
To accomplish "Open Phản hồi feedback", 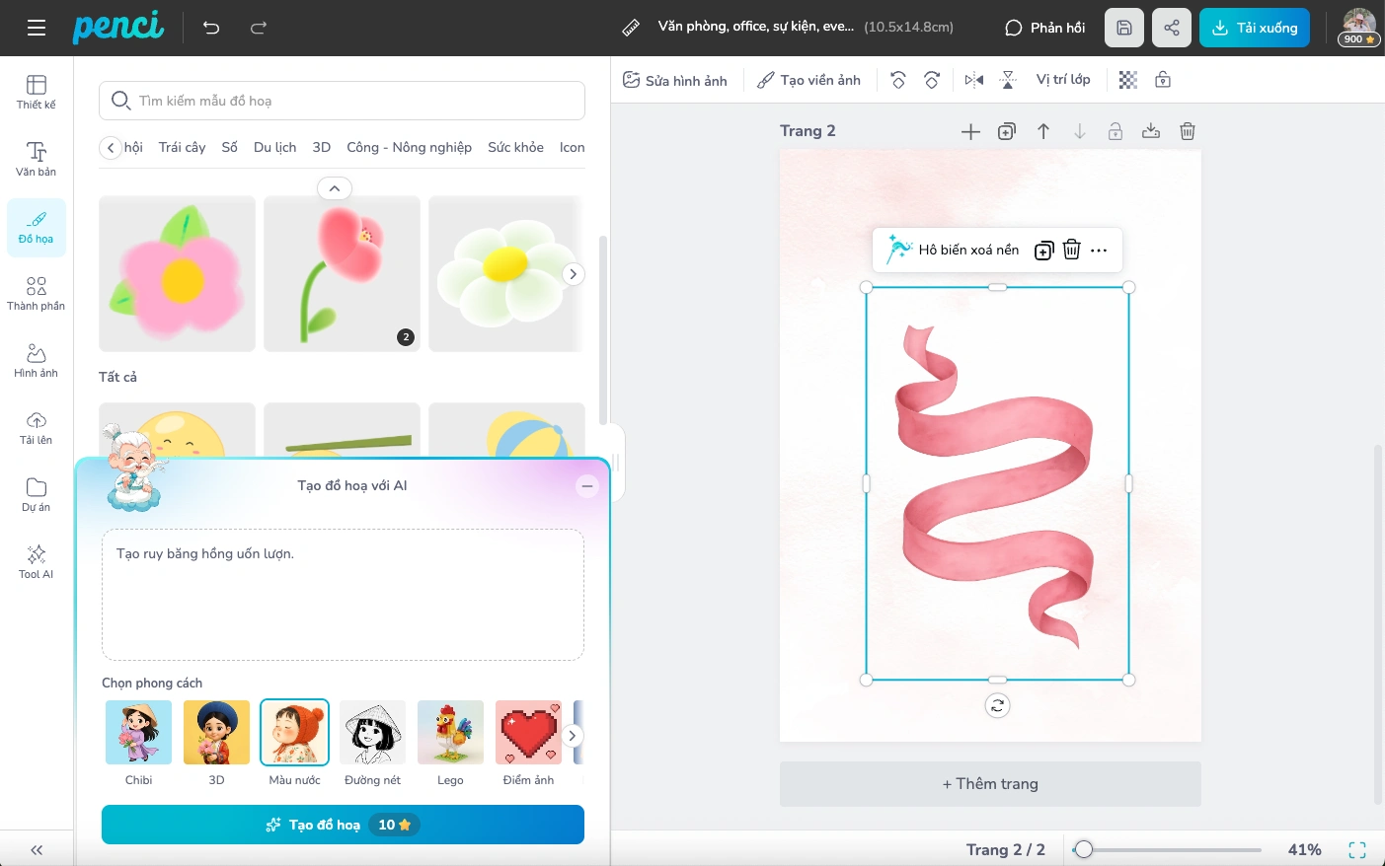I will pyautogui.click(x=1045, y=28).
